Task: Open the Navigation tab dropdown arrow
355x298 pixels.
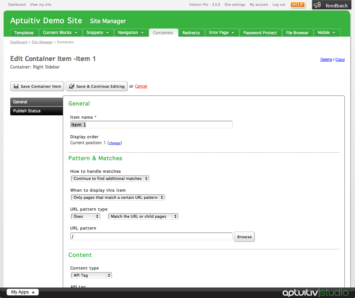Action: 142,33
